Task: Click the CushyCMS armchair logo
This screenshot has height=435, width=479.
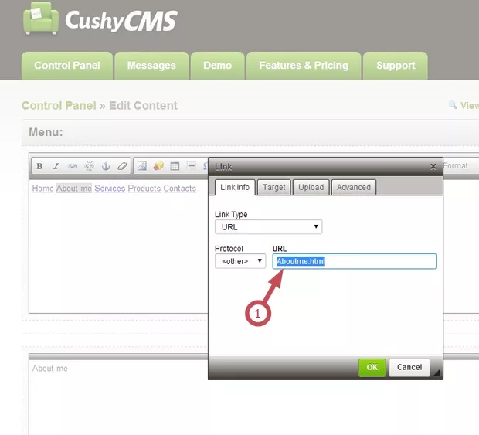Action: click(41, 19)
